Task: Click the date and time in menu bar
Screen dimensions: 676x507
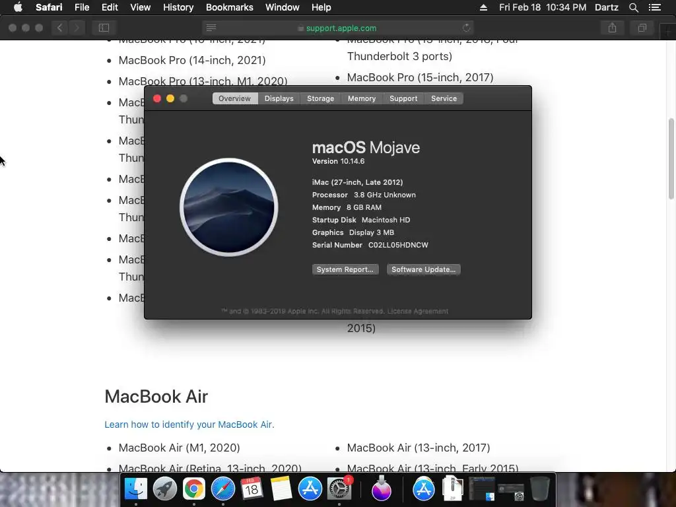Action: click(543, 7)
